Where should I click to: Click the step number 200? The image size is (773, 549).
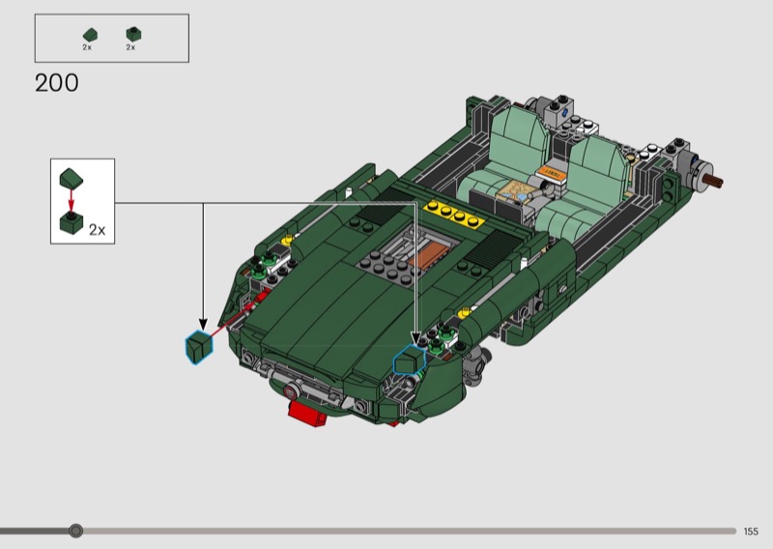click(x=57, y=83)
